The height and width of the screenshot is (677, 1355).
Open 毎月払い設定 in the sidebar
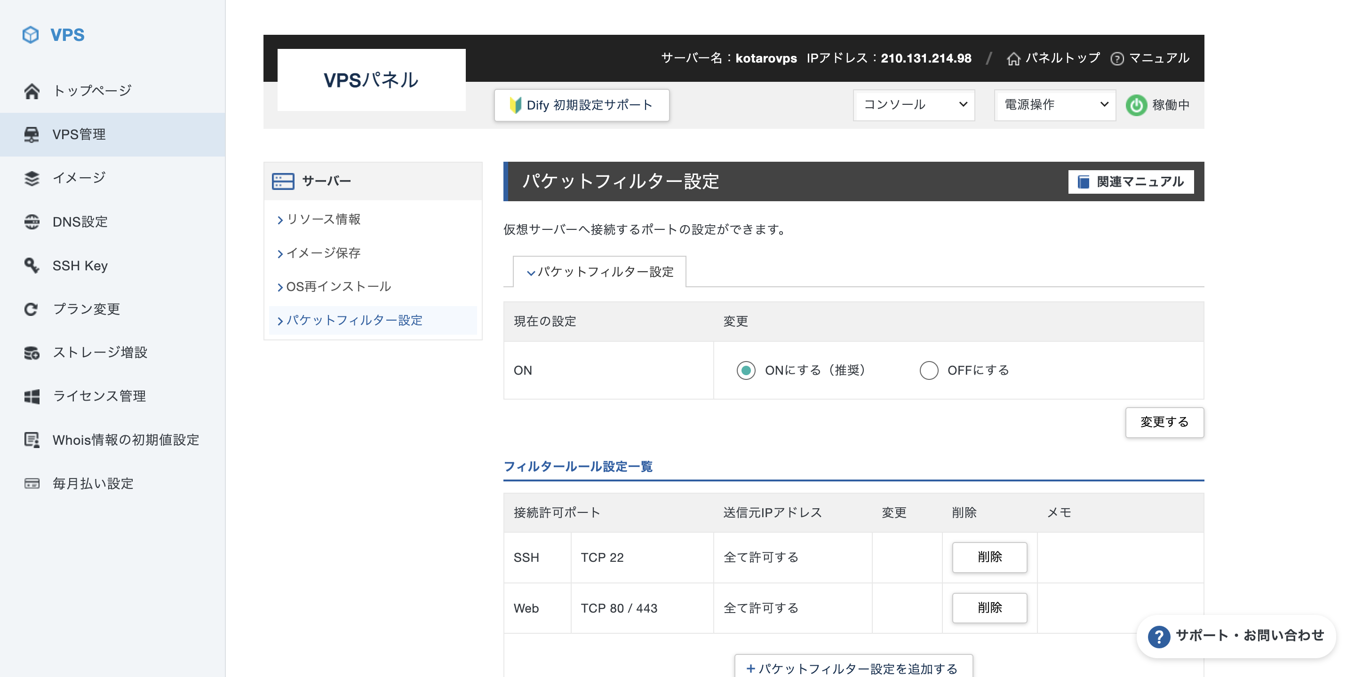tap(112, 484)
